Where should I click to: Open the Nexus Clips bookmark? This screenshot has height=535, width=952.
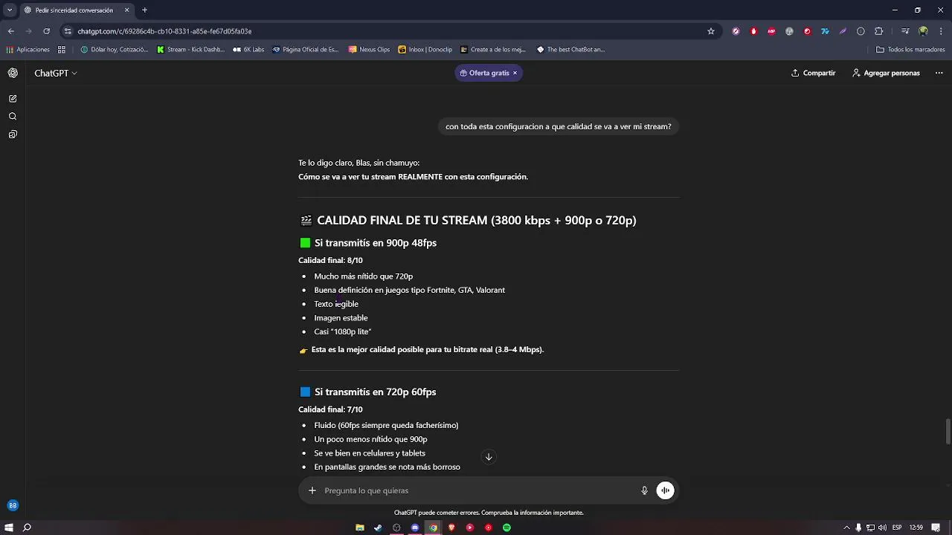click(x=369, y=50)
